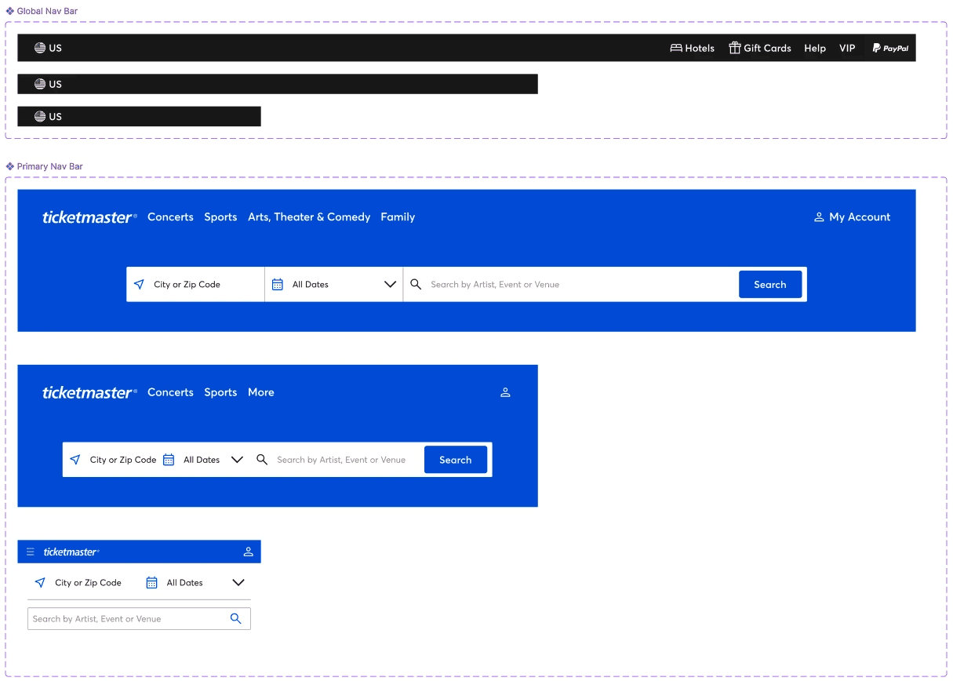
Task: Click the bed icon beside Hotels
Action: 676,48
